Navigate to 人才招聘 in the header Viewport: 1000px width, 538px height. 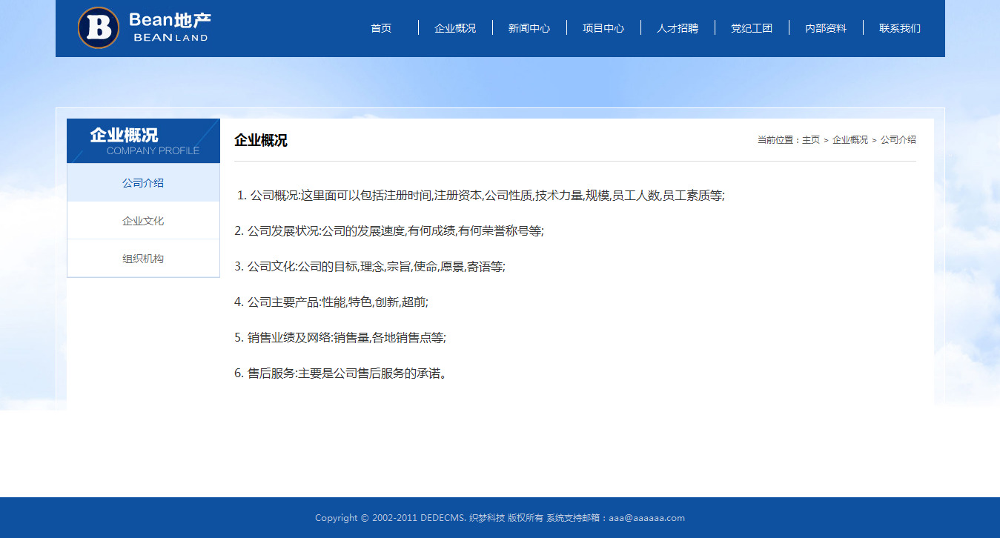[x=678, y=28]
